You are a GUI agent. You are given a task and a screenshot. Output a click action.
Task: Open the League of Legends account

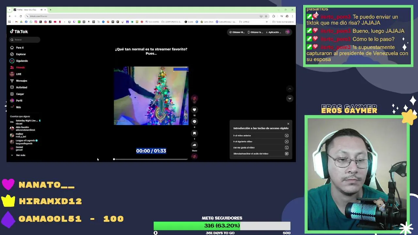[x=24, y=142]
